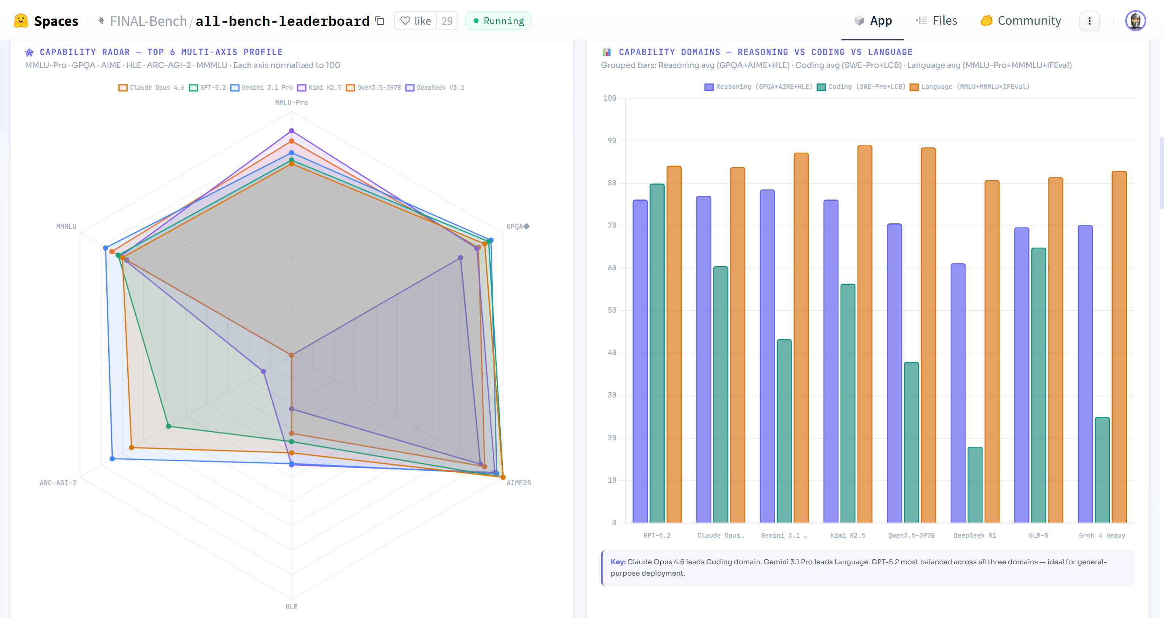Click the bar chart title icon
This screenshot has height=618, width=1164.
coord(606,53)
